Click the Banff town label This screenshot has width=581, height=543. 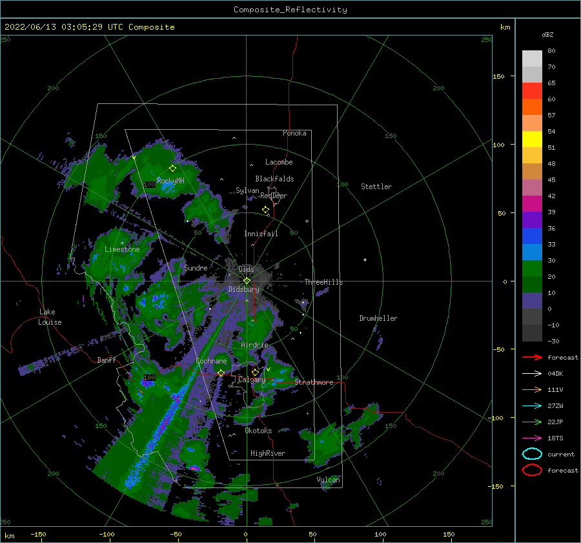pos(107,360)
